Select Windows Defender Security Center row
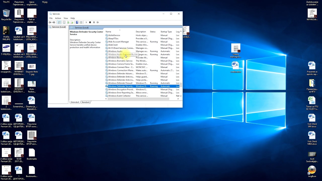The width and height of the screenshot is (322, 181). 142,86
